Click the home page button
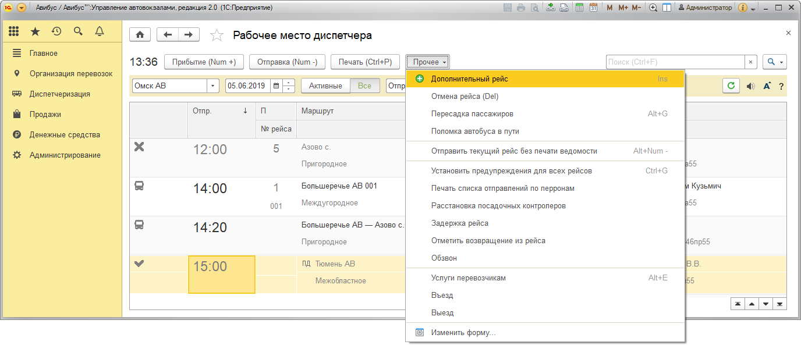Image resolution: width=801 pixels, height=345 pixels. (x=140, y=35)
